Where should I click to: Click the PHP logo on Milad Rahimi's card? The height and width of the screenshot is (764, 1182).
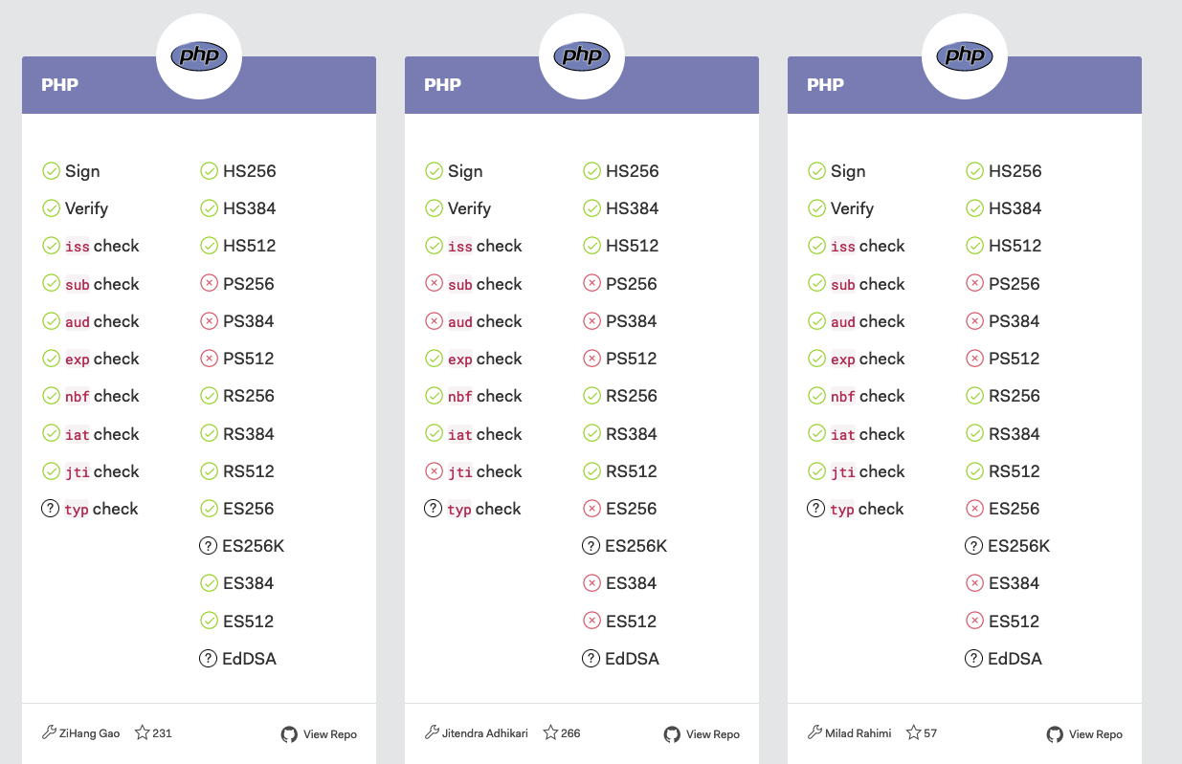pos(965,56)
